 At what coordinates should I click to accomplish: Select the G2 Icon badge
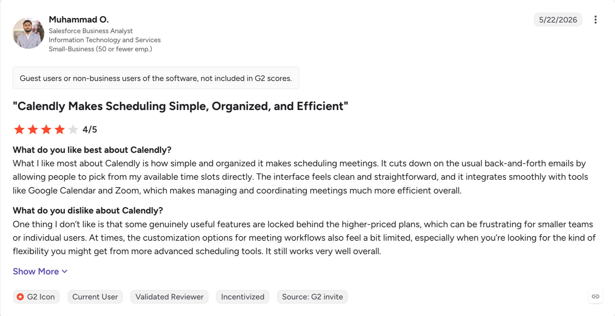coord(36,297)
